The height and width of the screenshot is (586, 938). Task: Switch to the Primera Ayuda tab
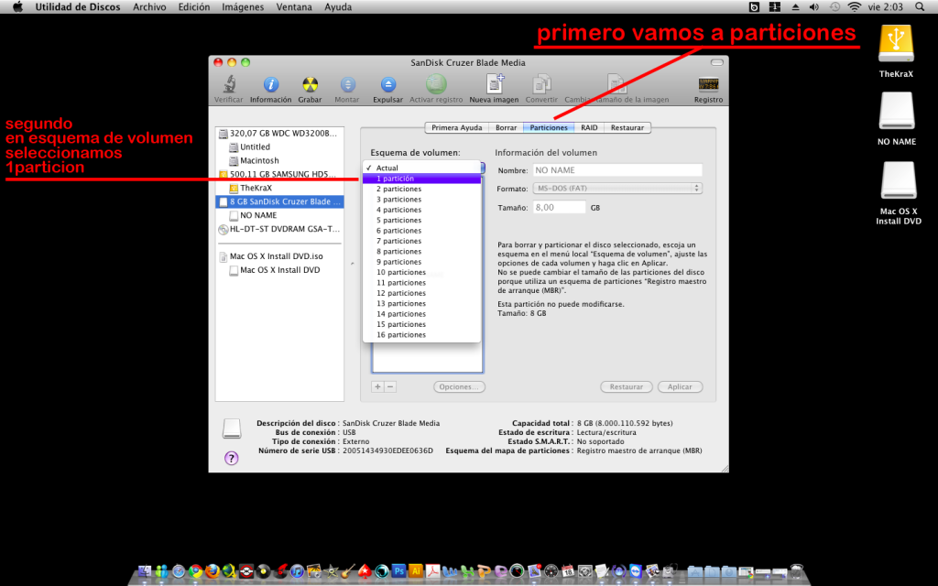457,127
